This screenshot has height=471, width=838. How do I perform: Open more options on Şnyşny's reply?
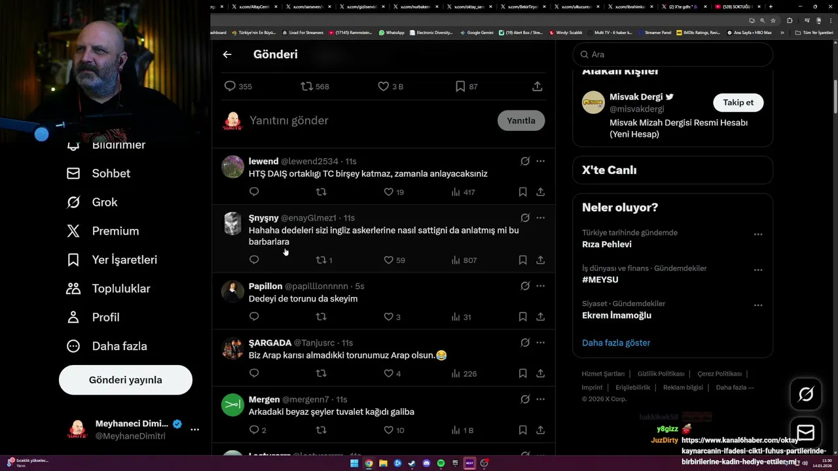[x=540, y=218]
